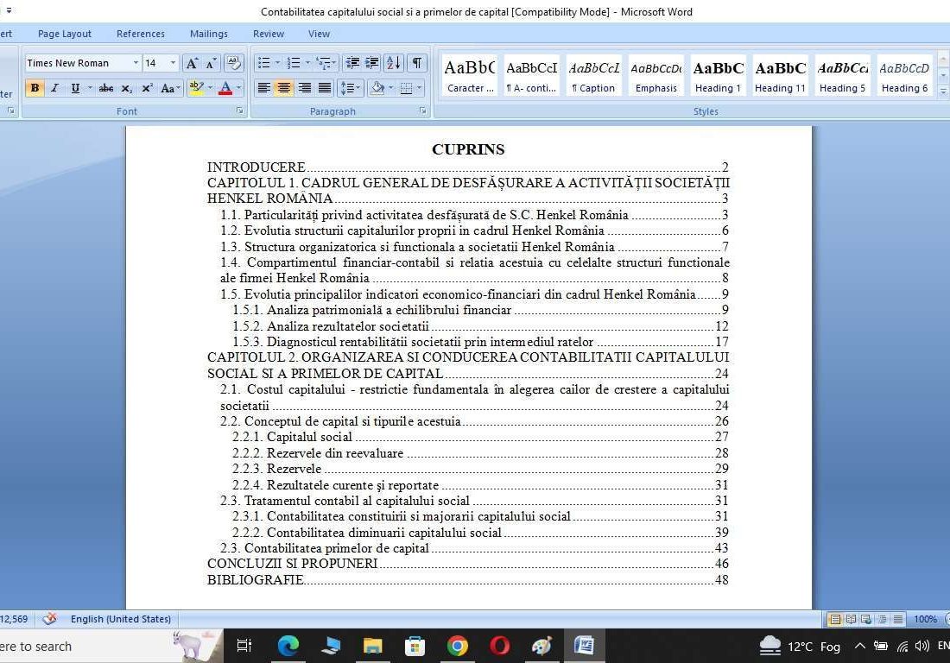Open Opera browser from the taskbar
The height and width of the screenshot is (663, 950).
coord(499,646)
